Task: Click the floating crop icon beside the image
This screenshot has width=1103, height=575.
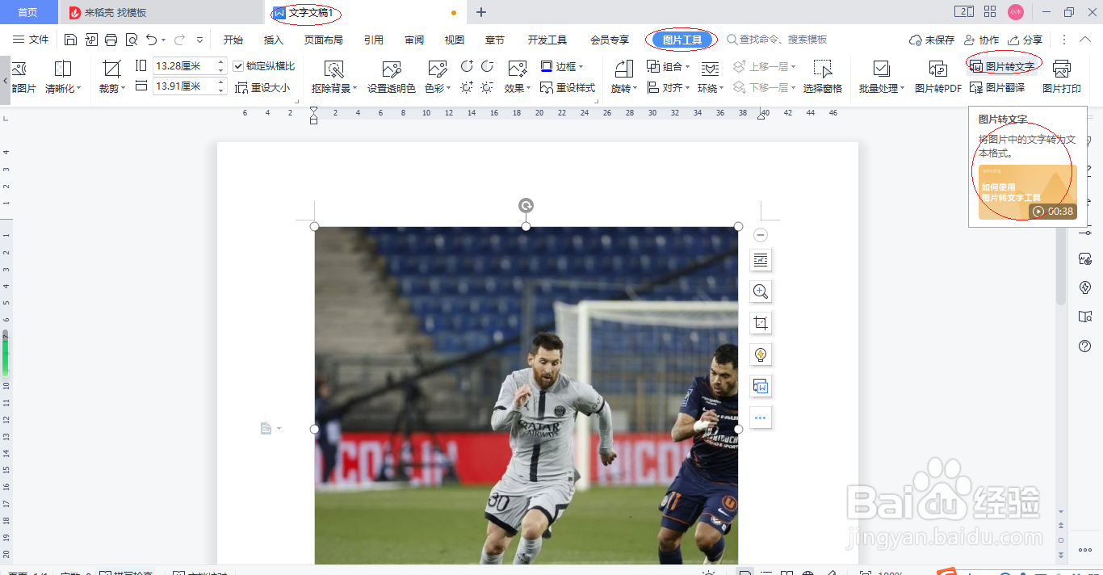Action: coord(761,323)
